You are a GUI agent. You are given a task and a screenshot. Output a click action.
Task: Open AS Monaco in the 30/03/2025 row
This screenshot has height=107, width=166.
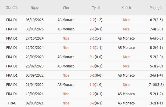[x=66, y=29]
